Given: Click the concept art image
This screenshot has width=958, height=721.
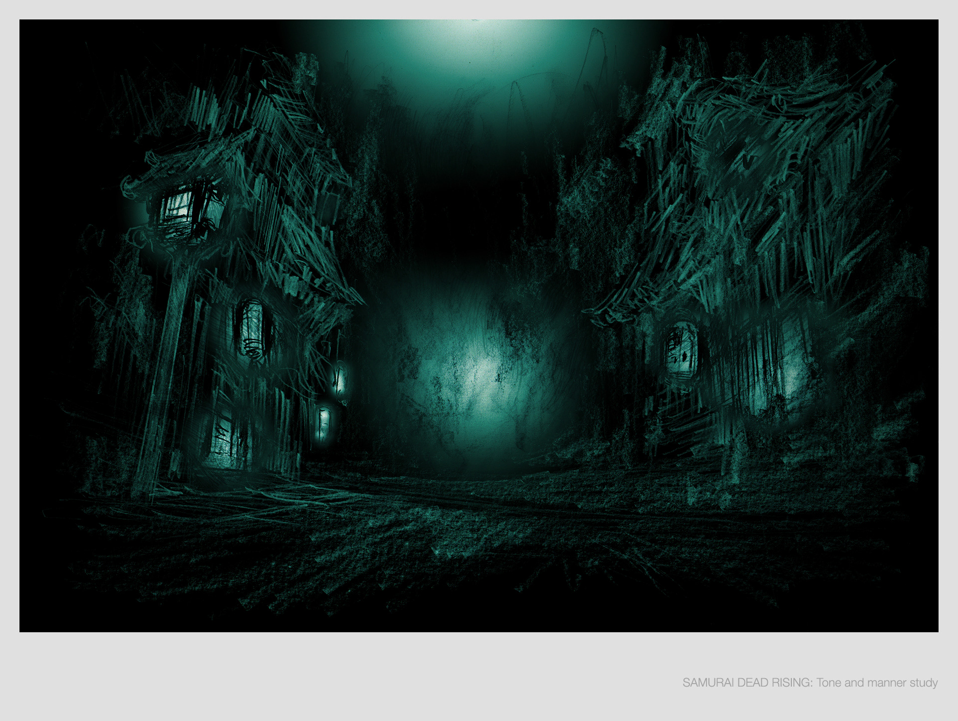Looking at the screenshot, I should click(x=479, y=325).
